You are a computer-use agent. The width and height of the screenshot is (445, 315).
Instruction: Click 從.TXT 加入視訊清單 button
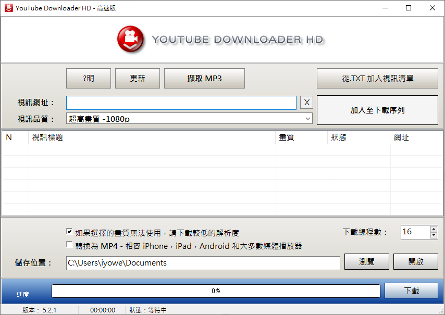[x=377, y=78]
